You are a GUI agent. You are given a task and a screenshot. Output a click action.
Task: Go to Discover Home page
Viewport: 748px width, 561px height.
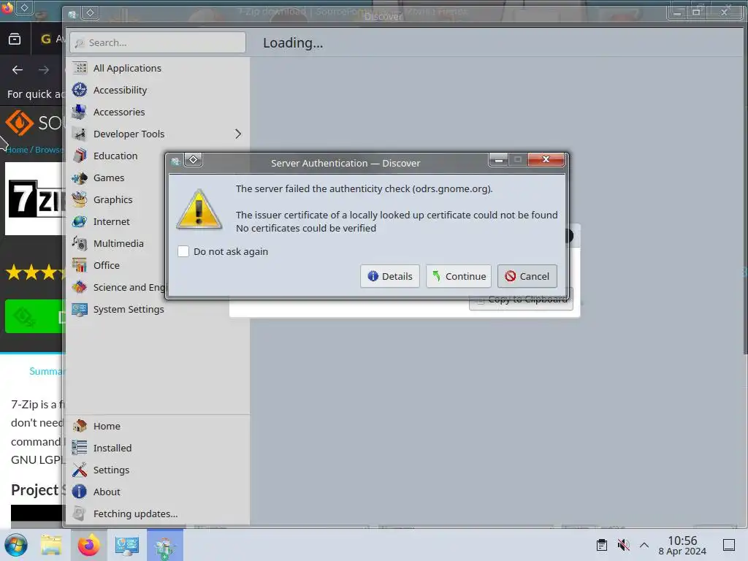tap(158, 426)
